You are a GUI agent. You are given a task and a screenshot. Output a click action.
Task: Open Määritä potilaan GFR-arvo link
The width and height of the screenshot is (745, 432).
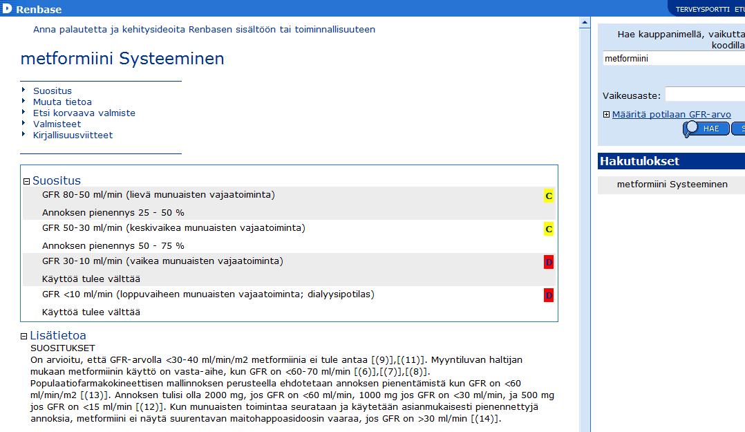(x=671, y=115)
